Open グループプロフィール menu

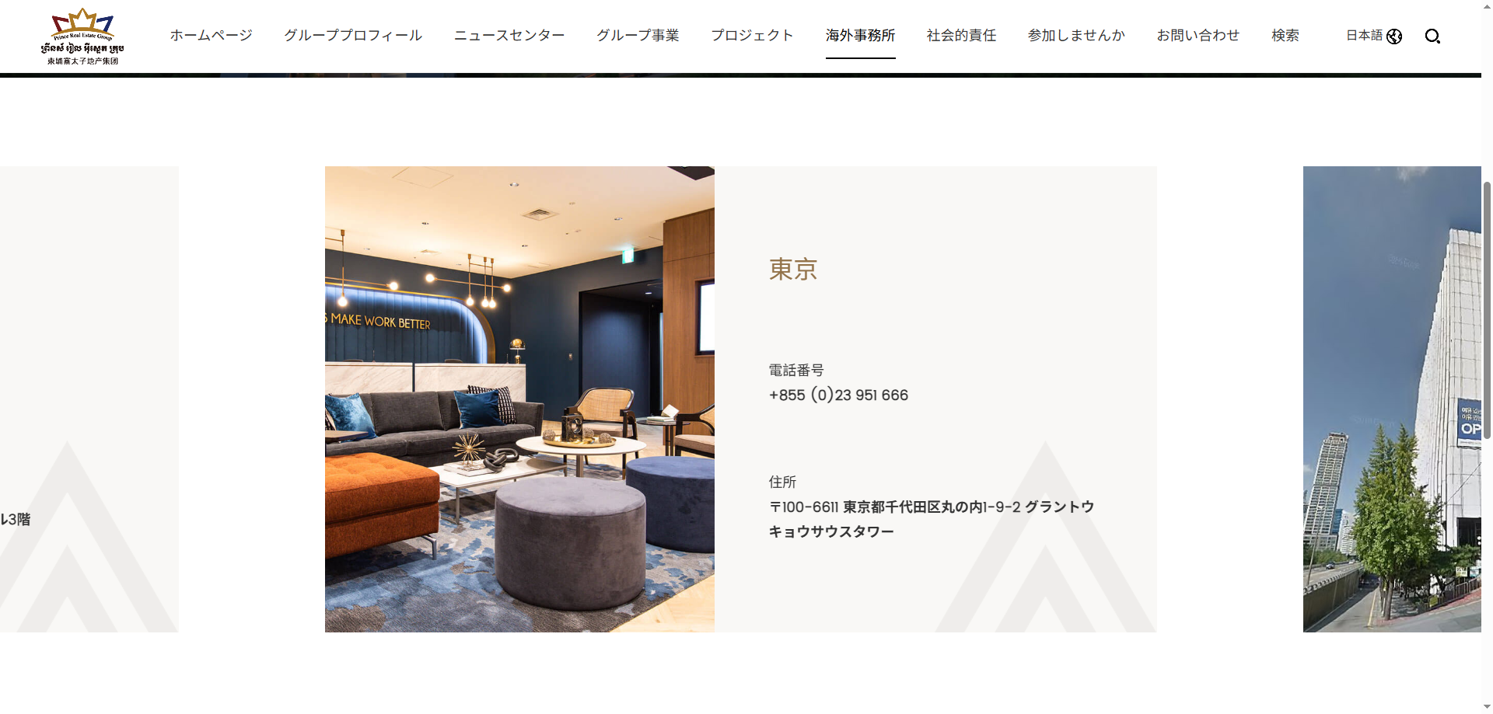[x=353, y=36]
